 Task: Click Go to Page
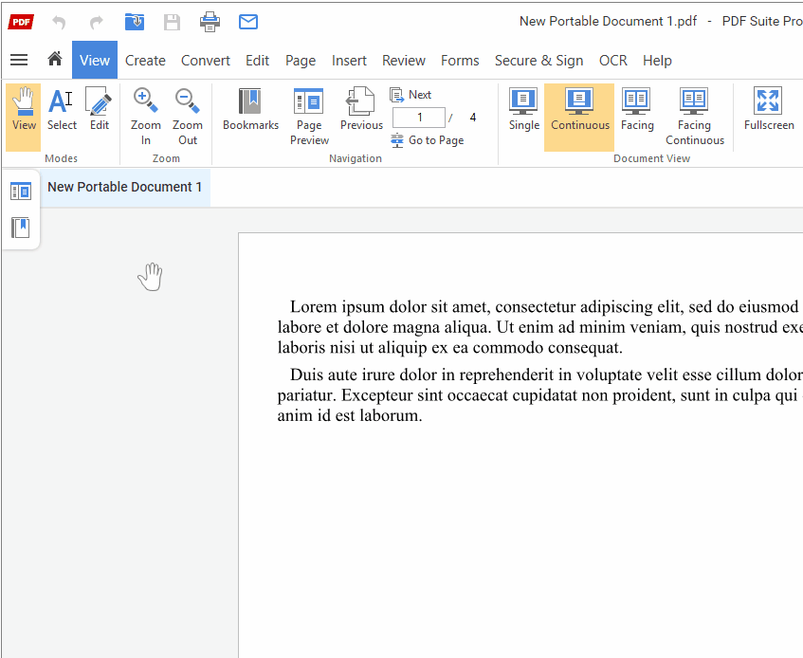pos(428,139)
